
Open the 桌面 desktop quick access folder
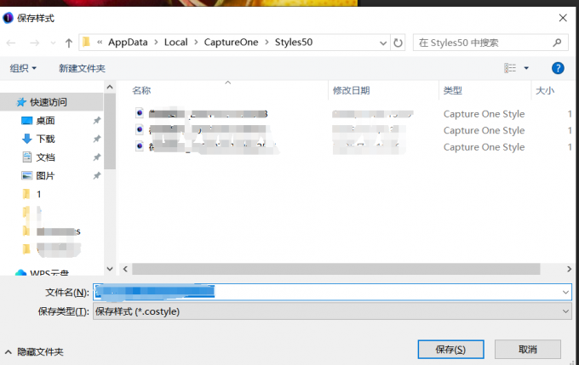[45, 121]
